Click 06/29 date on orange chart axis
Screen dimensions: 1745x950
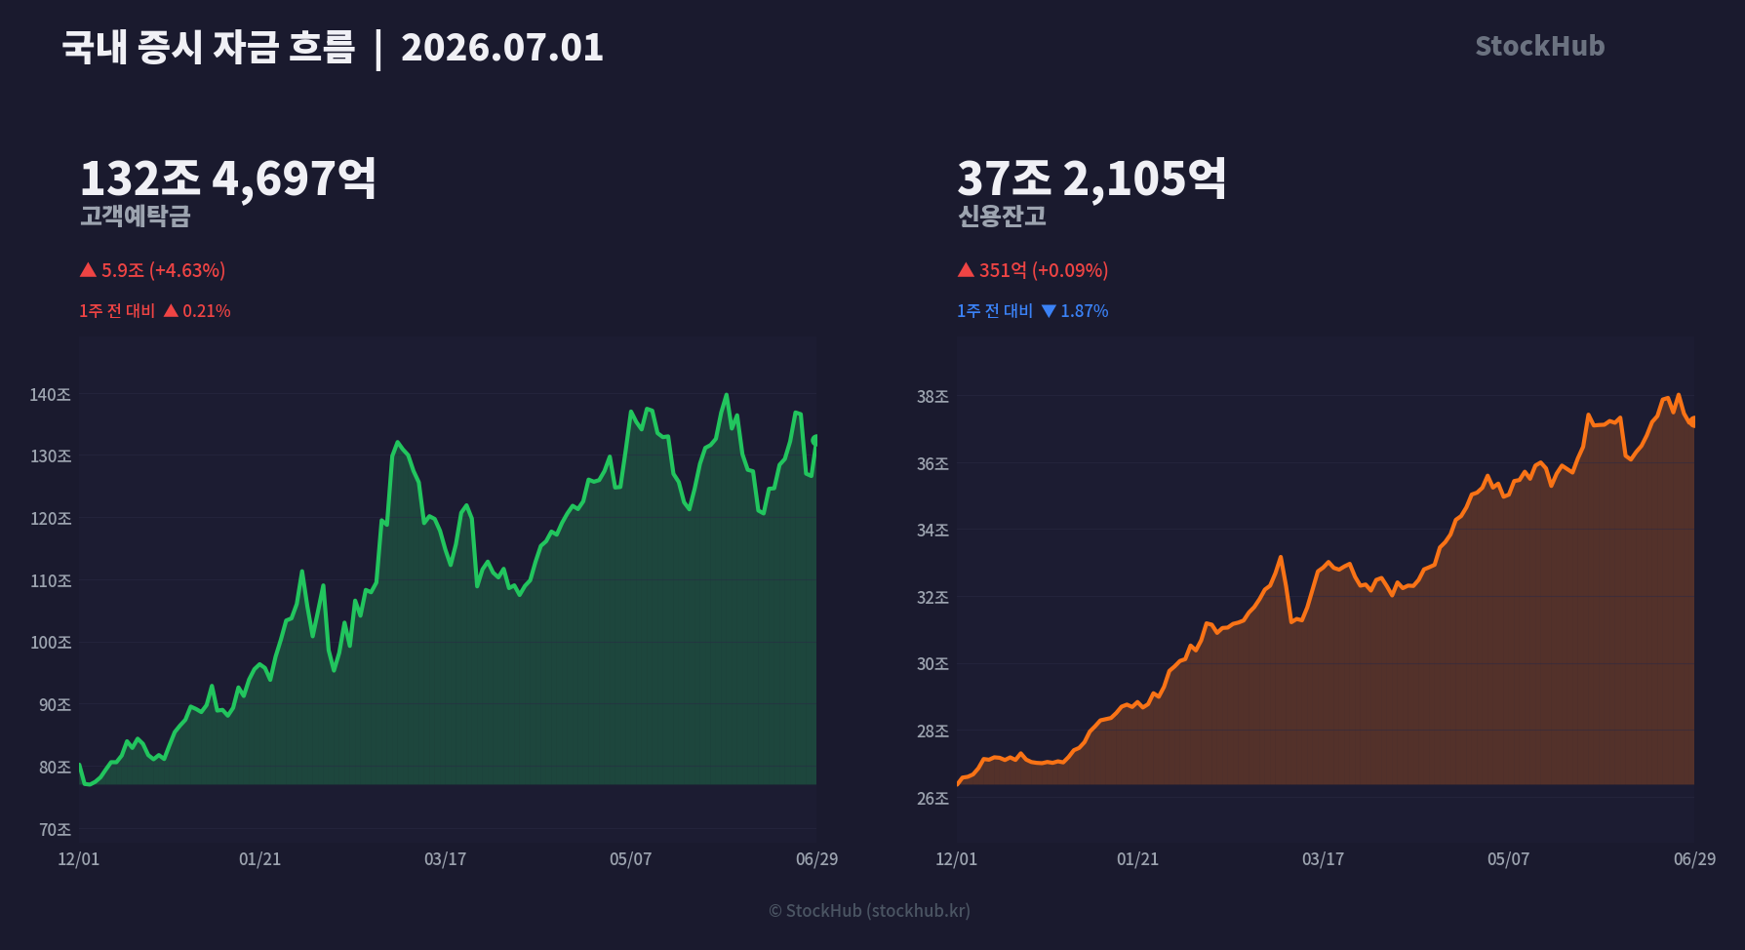(1695, 859)
